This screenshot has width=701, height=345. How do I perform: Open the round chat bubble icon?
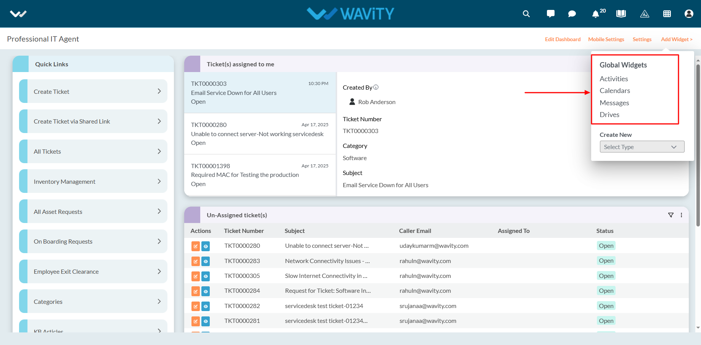tap(572, 14)
